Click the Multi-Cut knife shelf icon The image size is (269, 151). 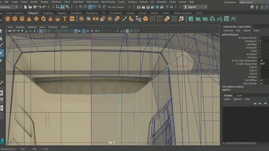[x=124, y=18]
